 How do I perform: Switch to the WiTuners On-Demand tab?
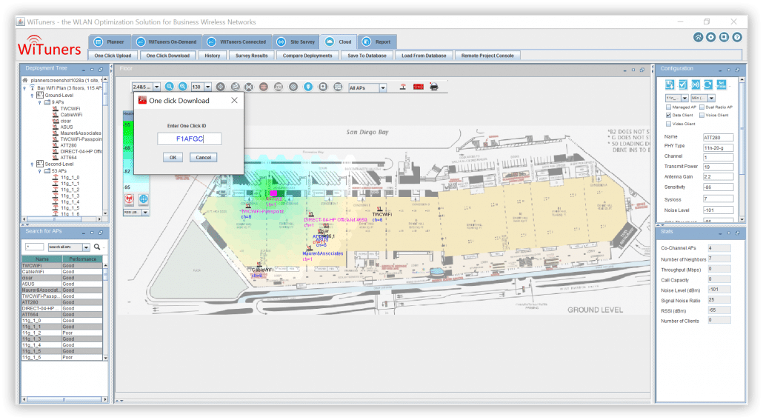tap(167, 42)
